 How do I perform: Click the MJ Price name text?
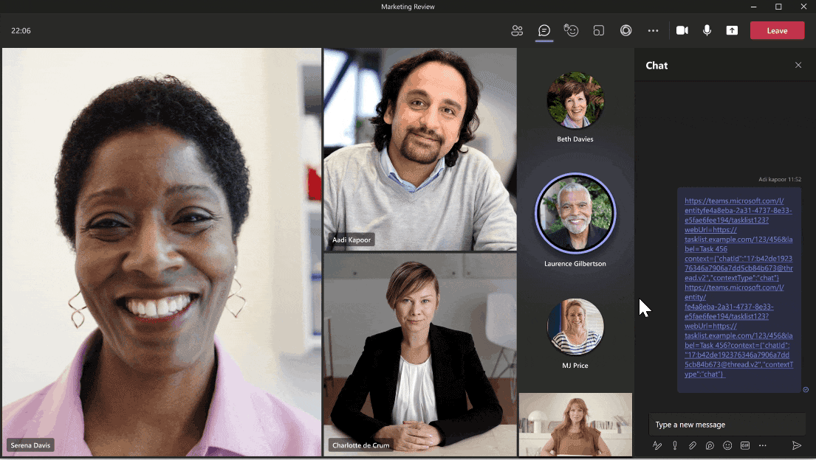coord(575,366)
